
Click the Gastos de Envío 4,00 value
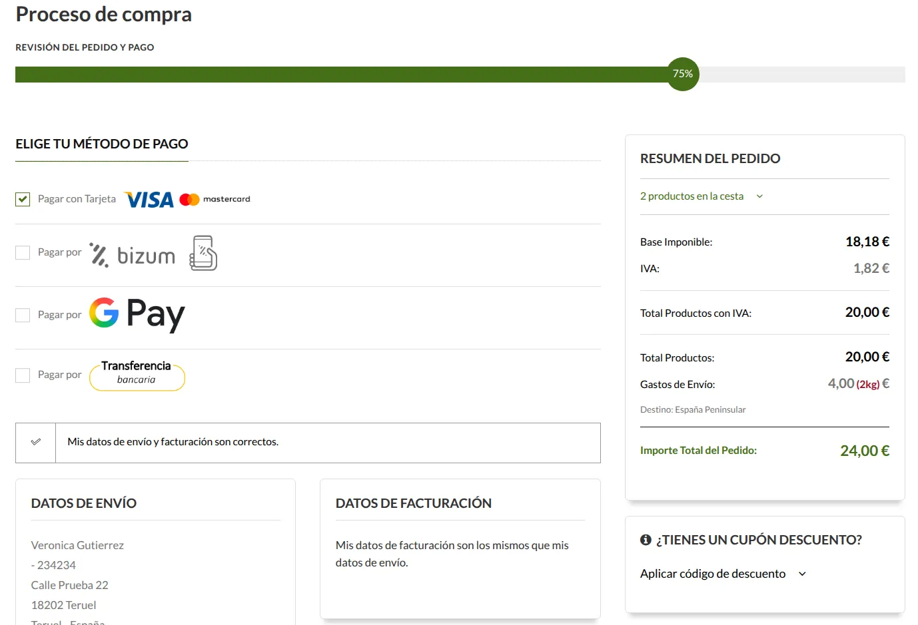click(859, 384)
